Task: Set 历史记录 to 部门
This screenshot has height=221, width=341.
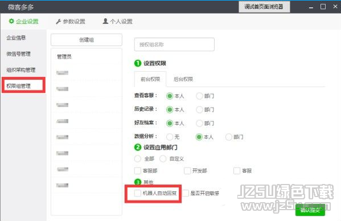Action: pos(199,109)
